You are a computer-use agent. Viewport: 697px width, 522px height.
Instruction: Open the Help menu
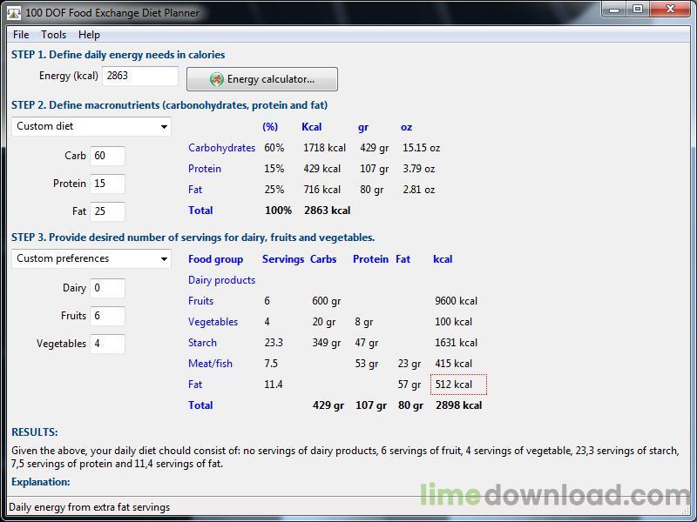[88, 35]
